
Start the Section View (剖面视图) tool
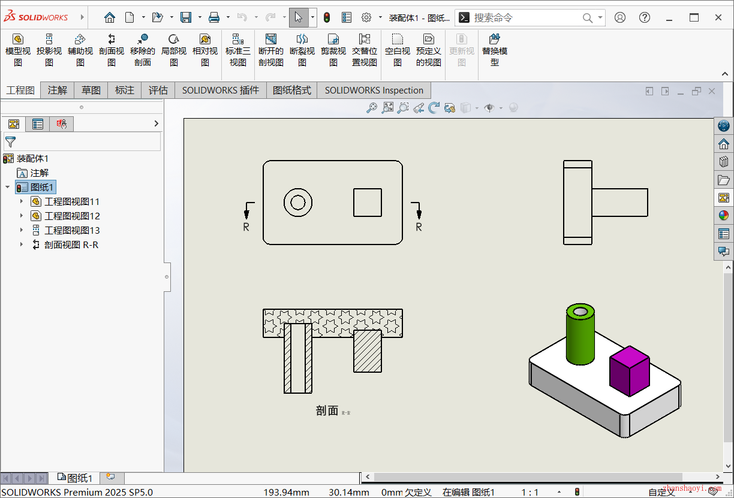point(112,50)
